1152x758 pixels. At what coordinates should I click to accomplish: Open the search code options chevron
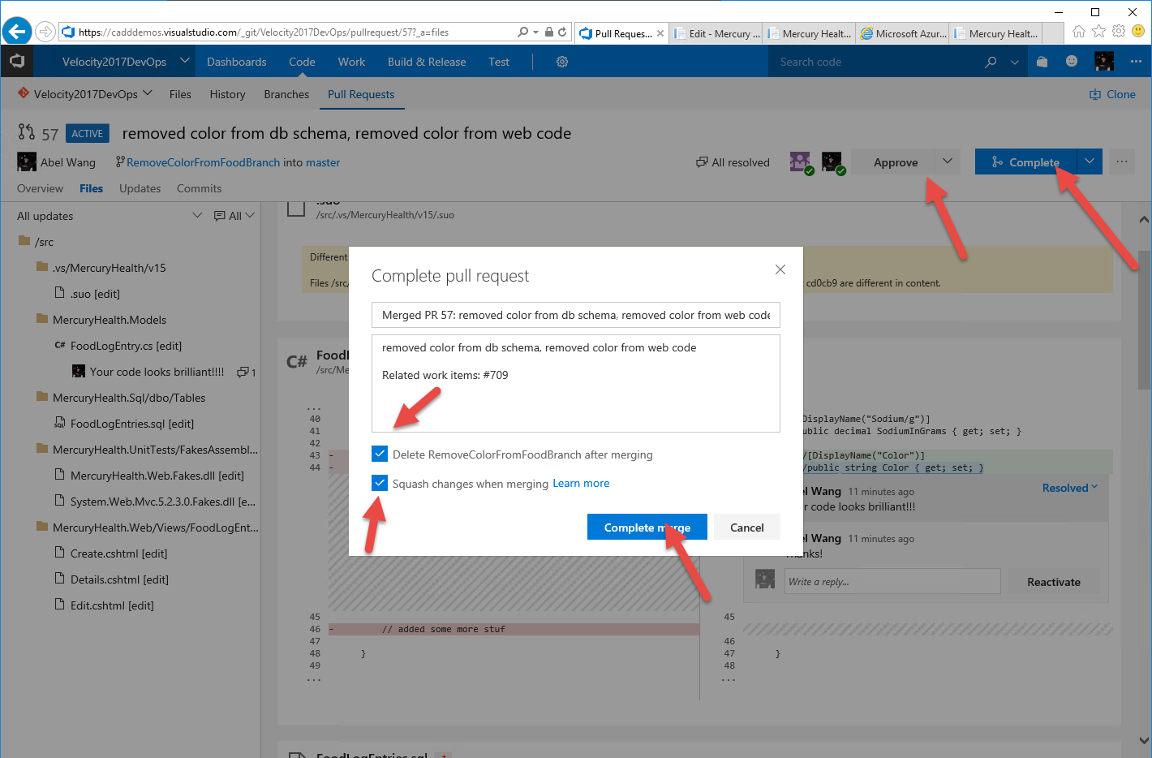(1015, 62)
